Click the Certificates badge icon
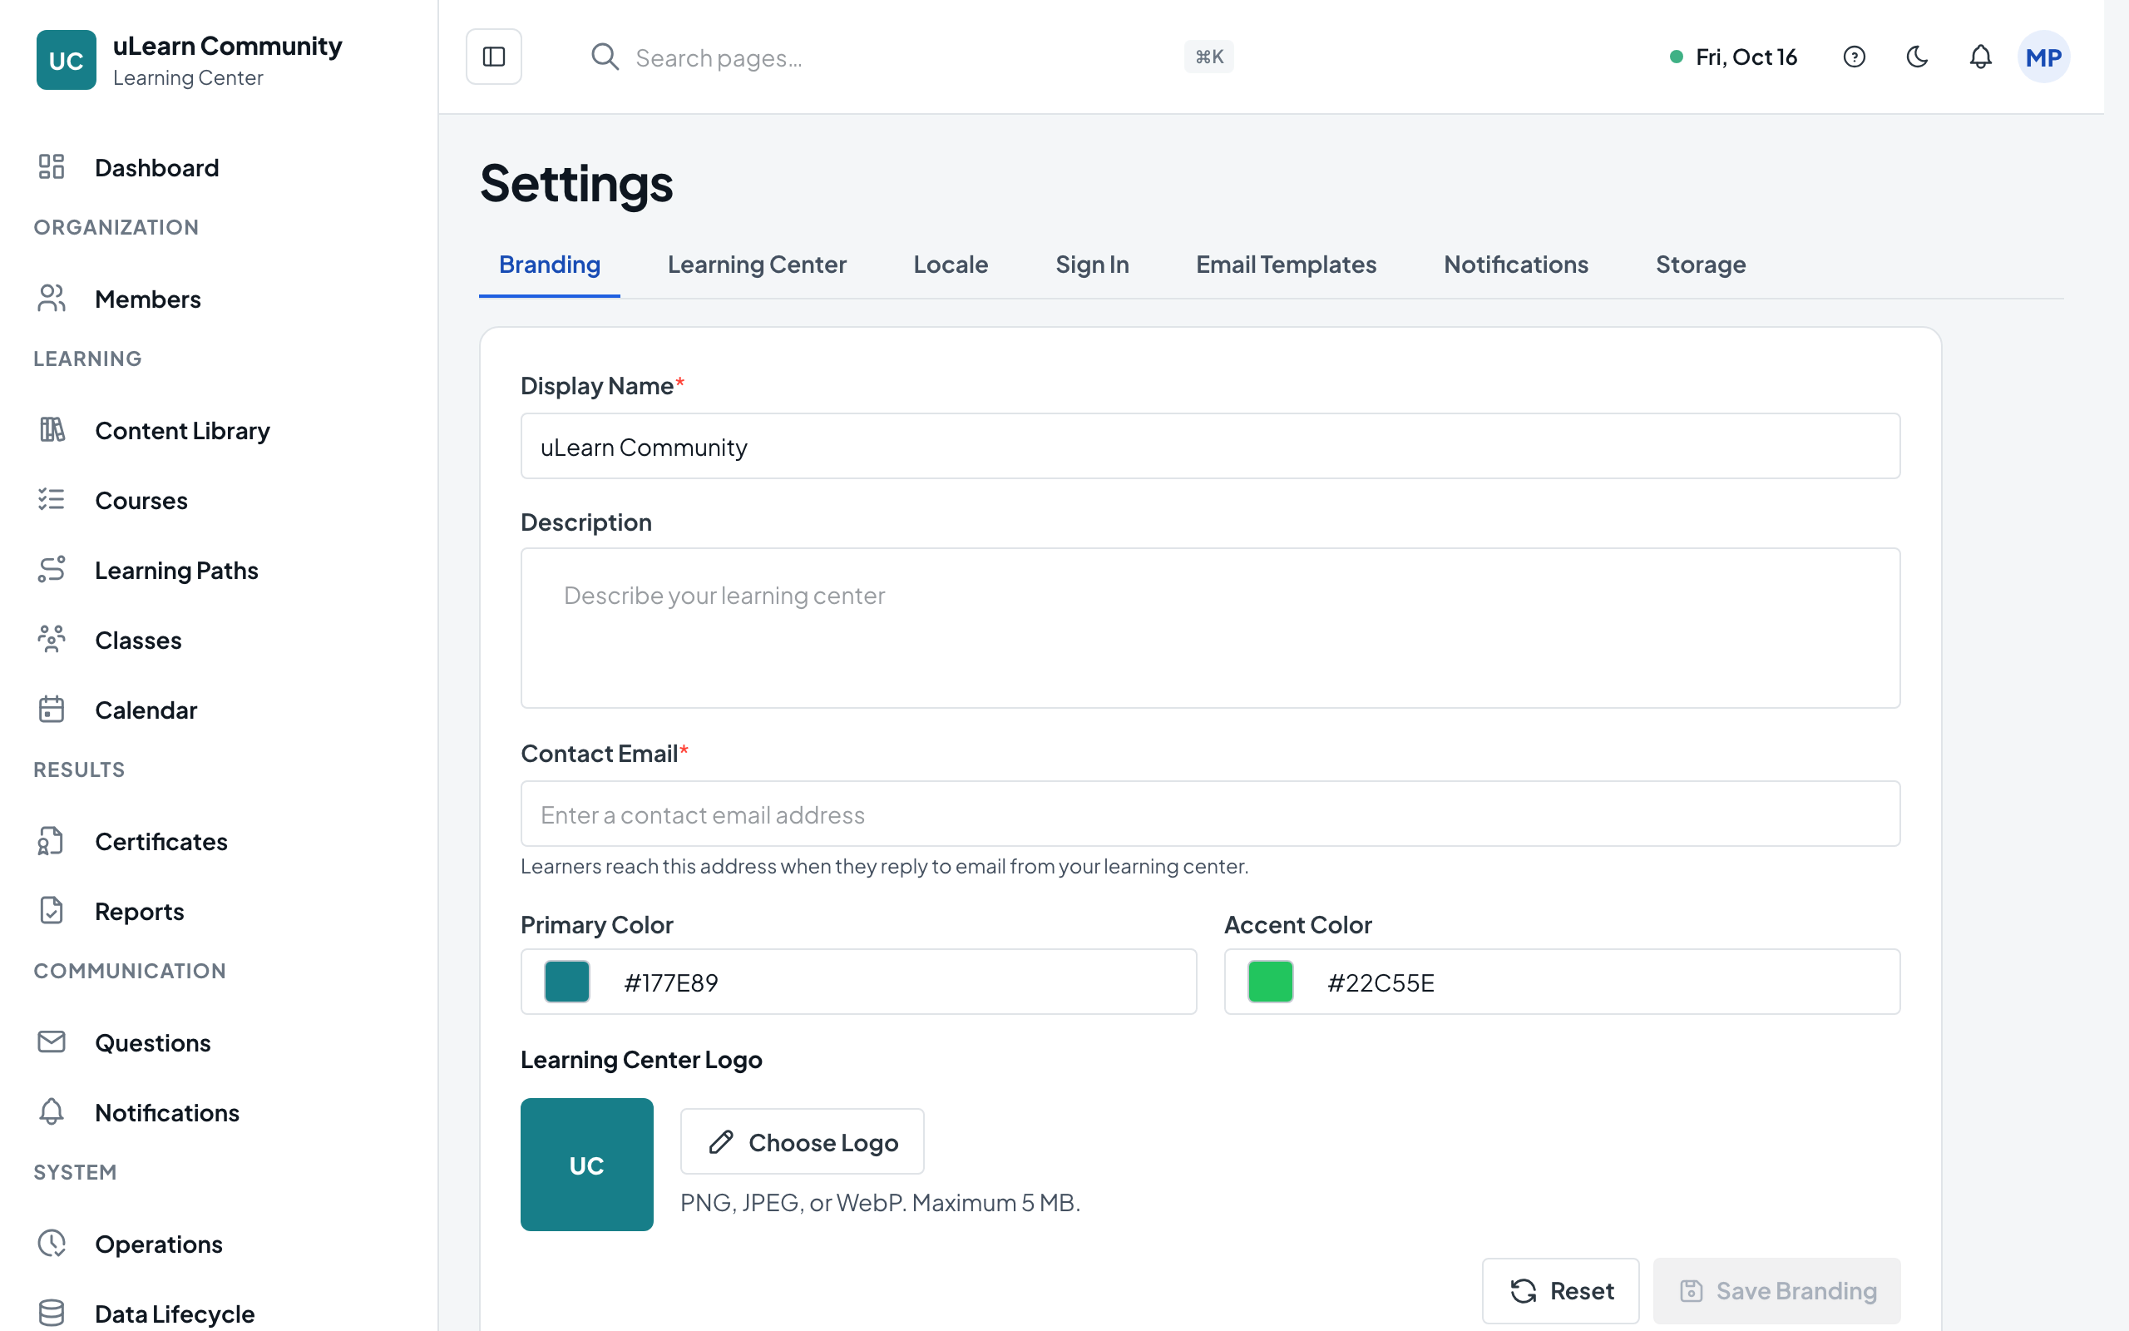The width and height of the screenshot is (2129, 1331). pyautogui.click(x=52, y=841)
